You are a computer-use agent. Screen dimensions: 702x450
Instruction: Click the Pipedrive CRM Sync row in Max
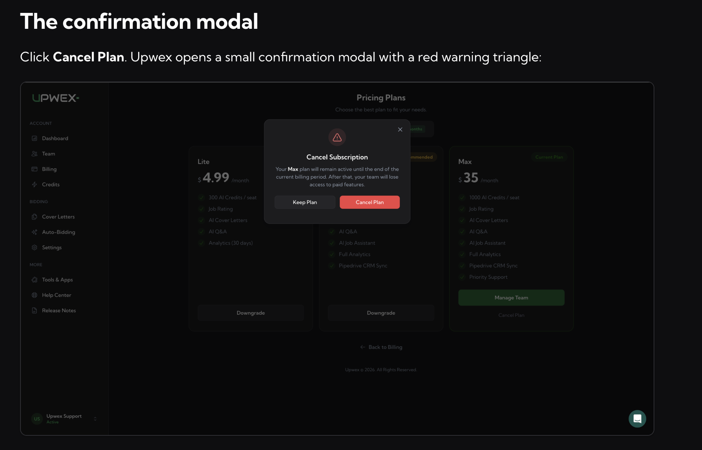click(488, 266)
